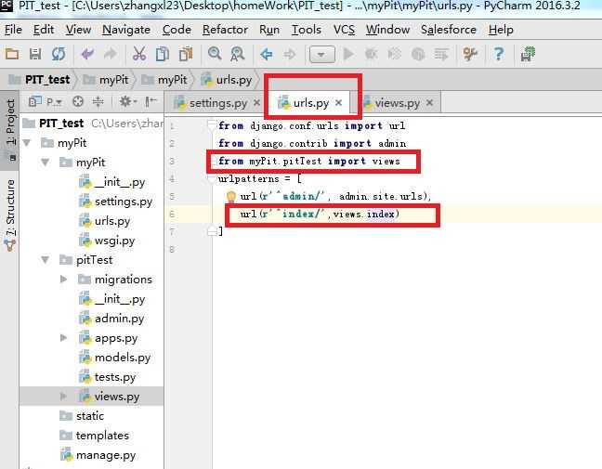Open the Help menu

[501, 30]
